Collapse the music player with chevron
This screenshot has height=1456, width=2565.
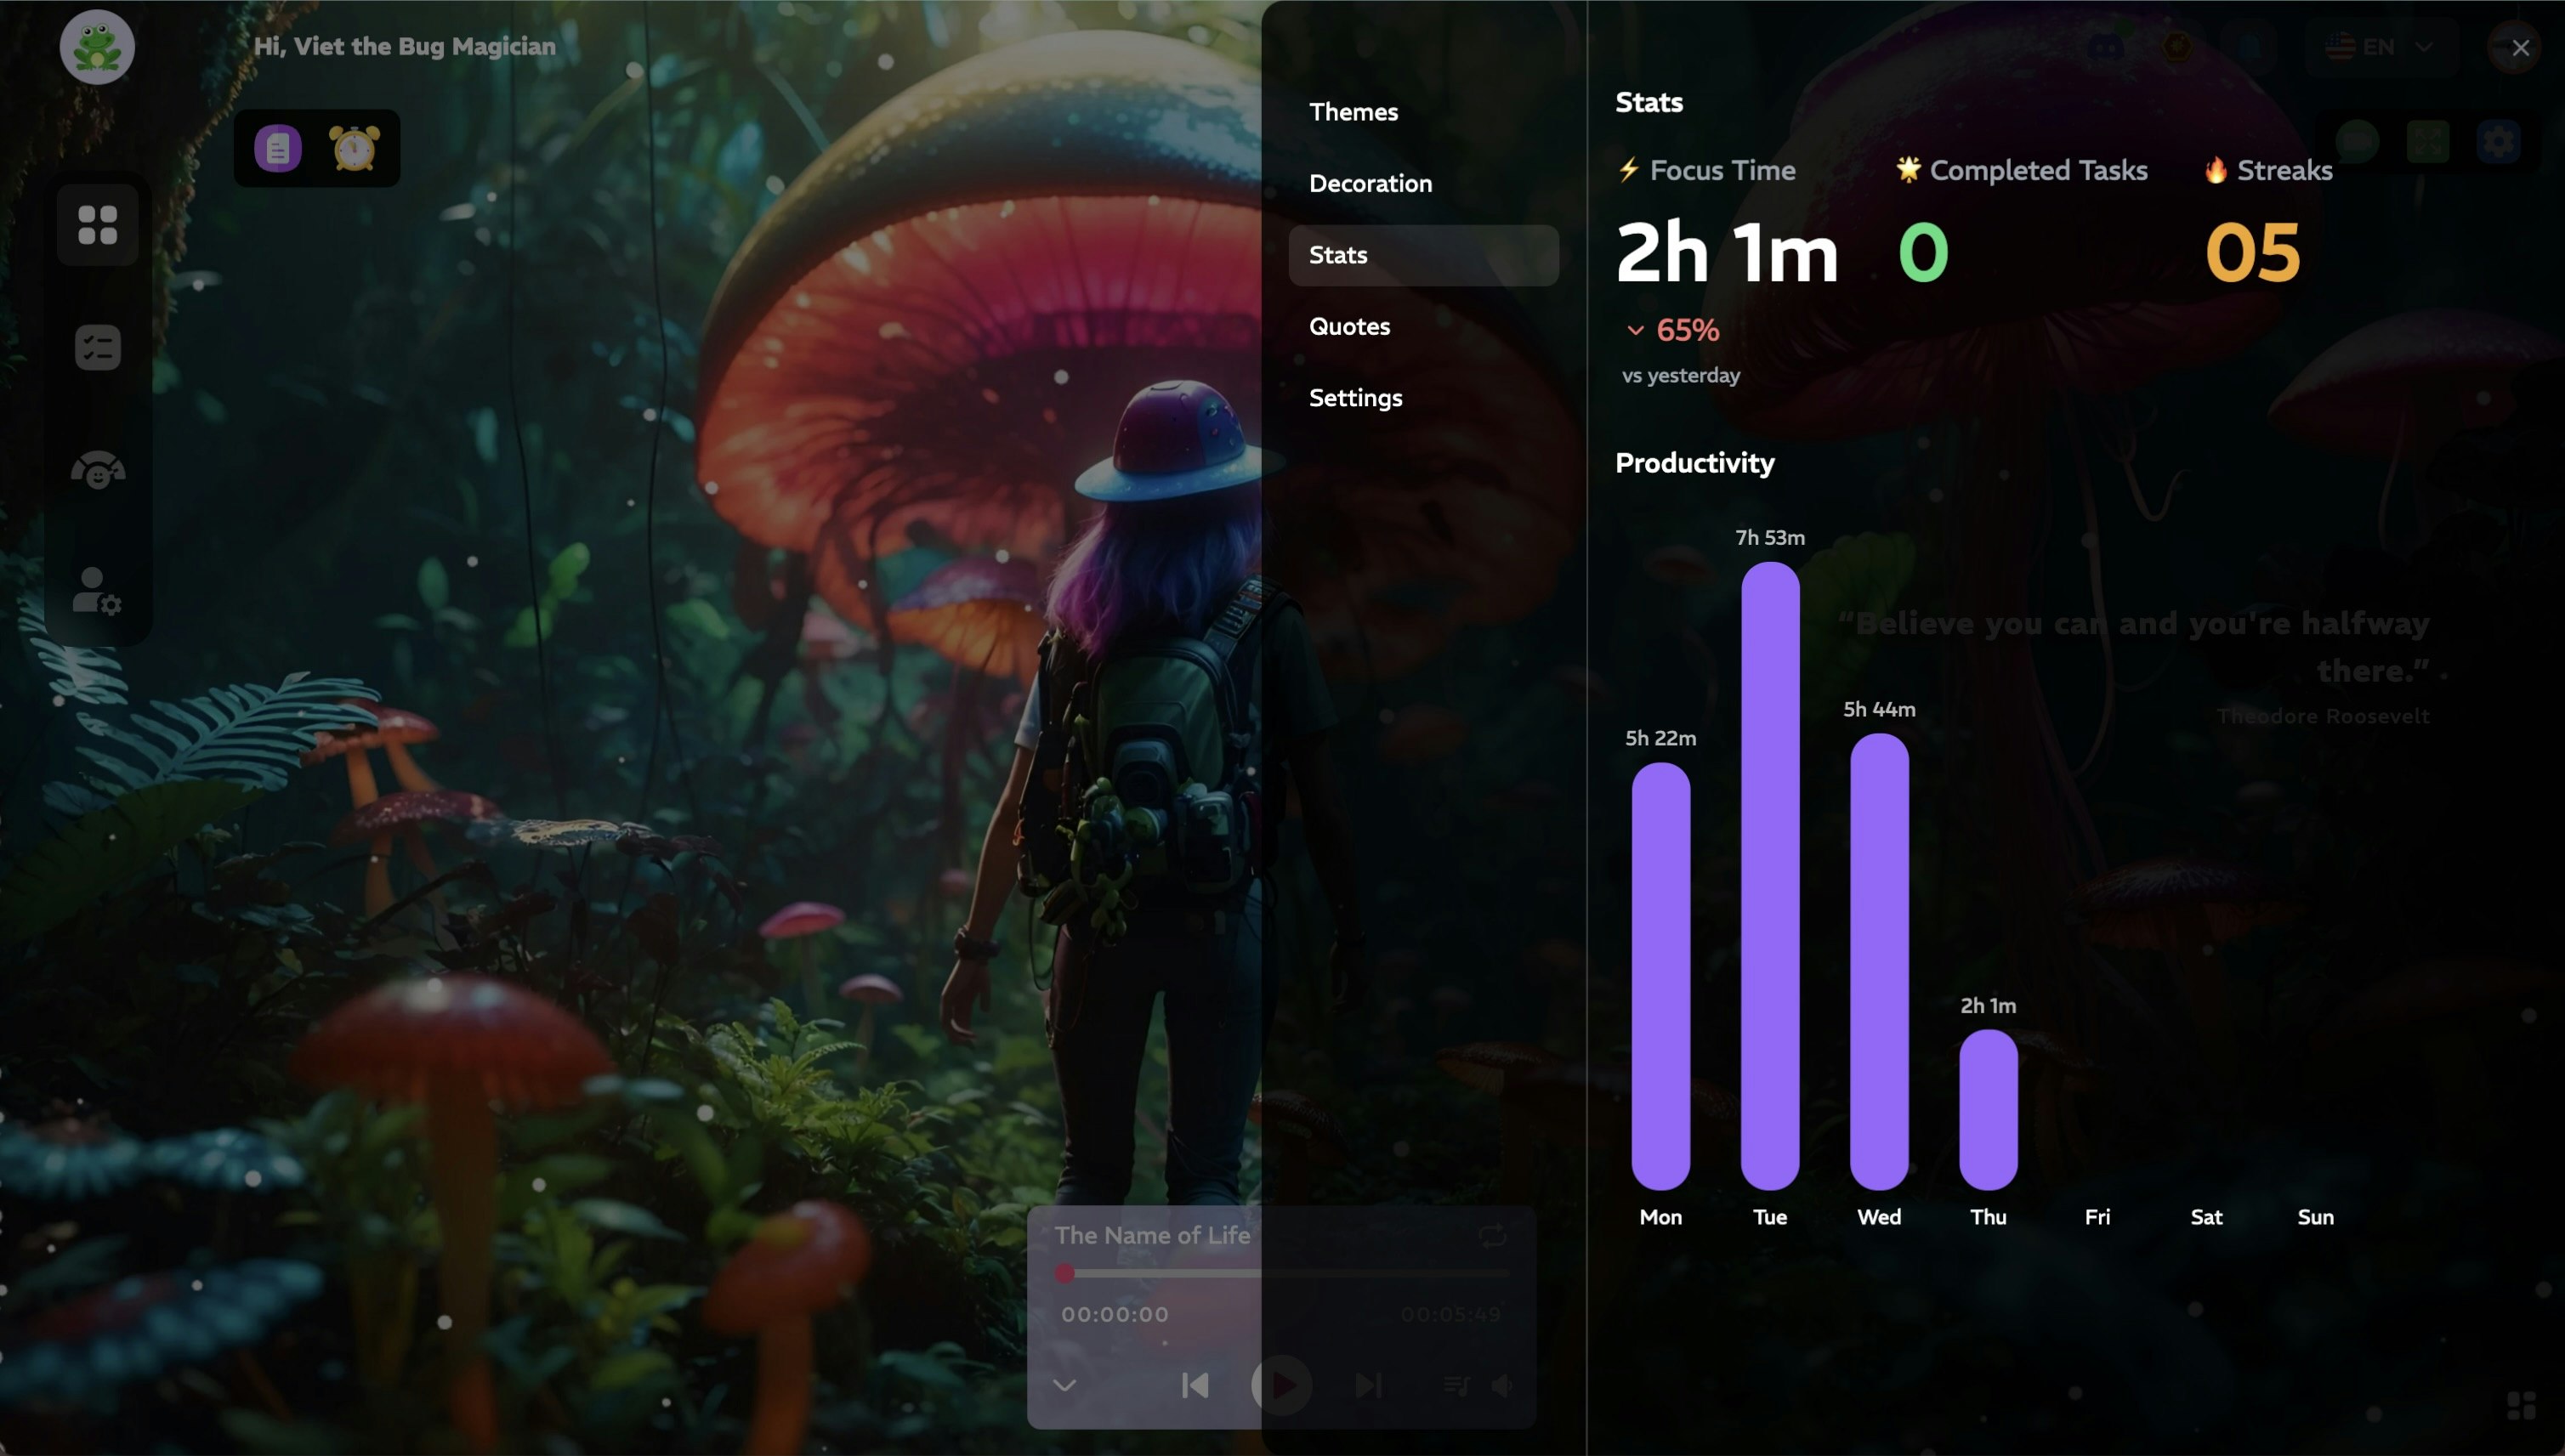[1064, 1385]
